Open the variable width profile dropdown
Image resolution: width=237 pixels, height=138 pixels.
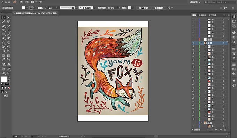pos(76,8)
